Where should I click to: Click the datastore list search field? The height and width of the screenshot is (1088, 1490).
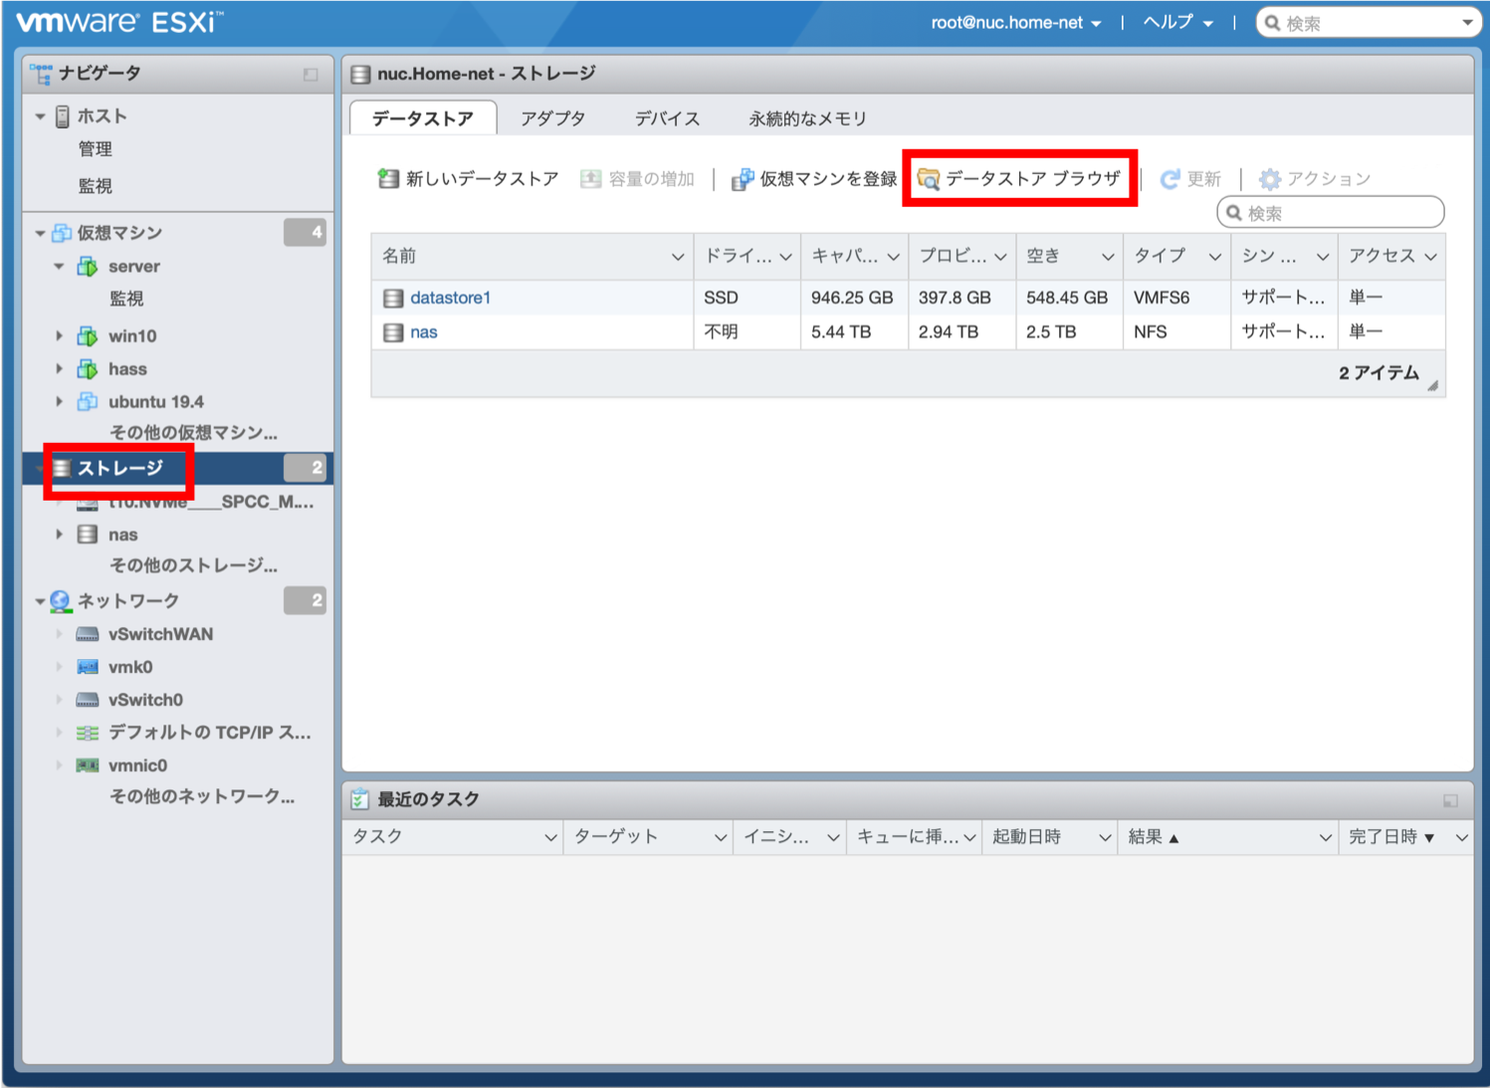(x=1331, y=213)
